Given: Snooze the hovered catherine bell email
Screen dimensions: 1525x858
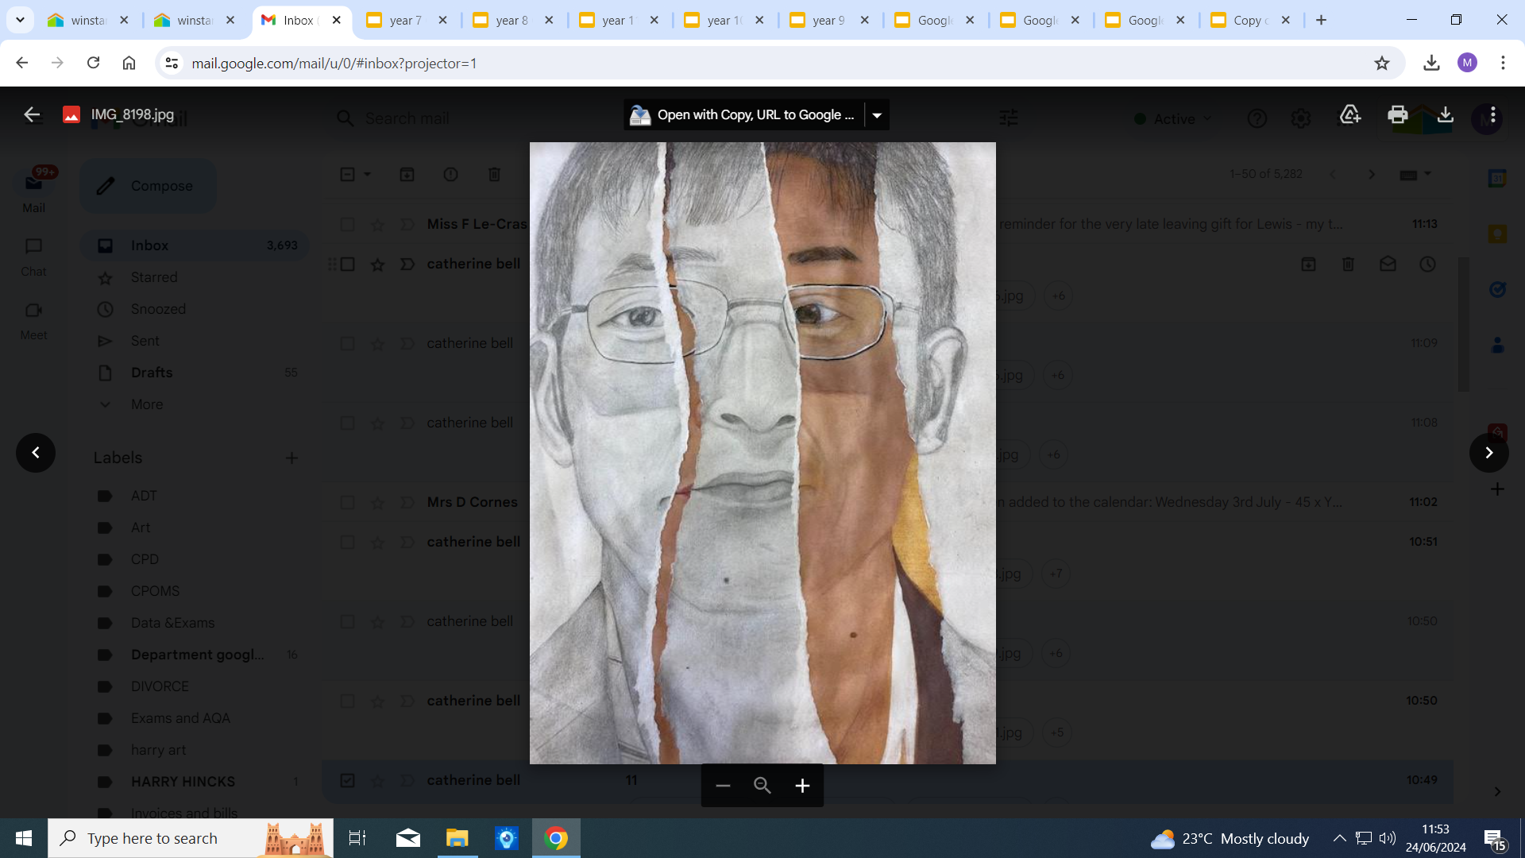Looking at the screenshot, I should pos(1427,265).
